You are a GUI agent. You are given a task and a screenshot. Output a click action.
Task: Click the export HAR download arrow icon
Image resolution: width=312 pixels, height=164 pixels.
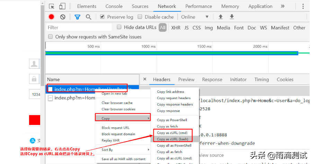point(232,17)
